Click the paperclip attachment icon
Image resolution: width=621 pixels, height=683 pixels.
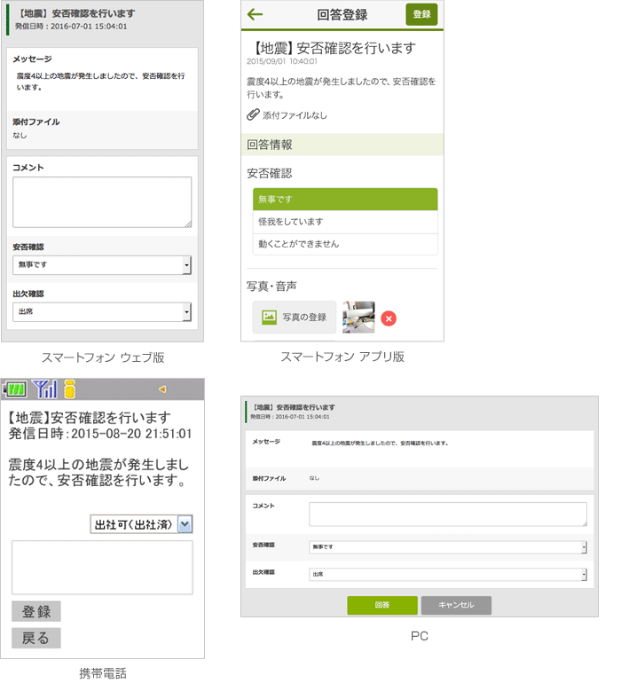[x=253, y=115]
